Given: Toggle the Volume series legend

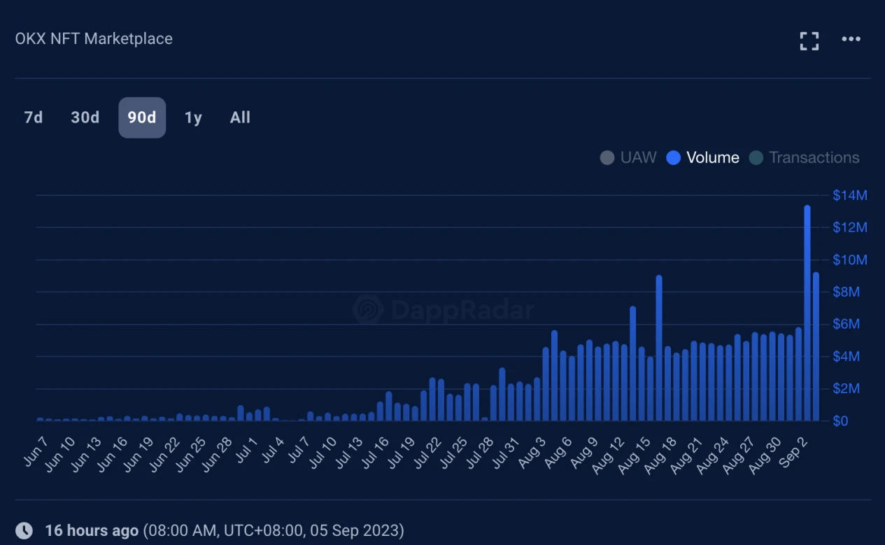Looking at the screenshot, I should [703, 158].
